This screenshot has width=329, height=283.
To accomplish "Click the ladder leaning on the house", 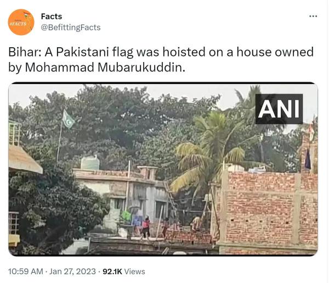I will point(171,197).
